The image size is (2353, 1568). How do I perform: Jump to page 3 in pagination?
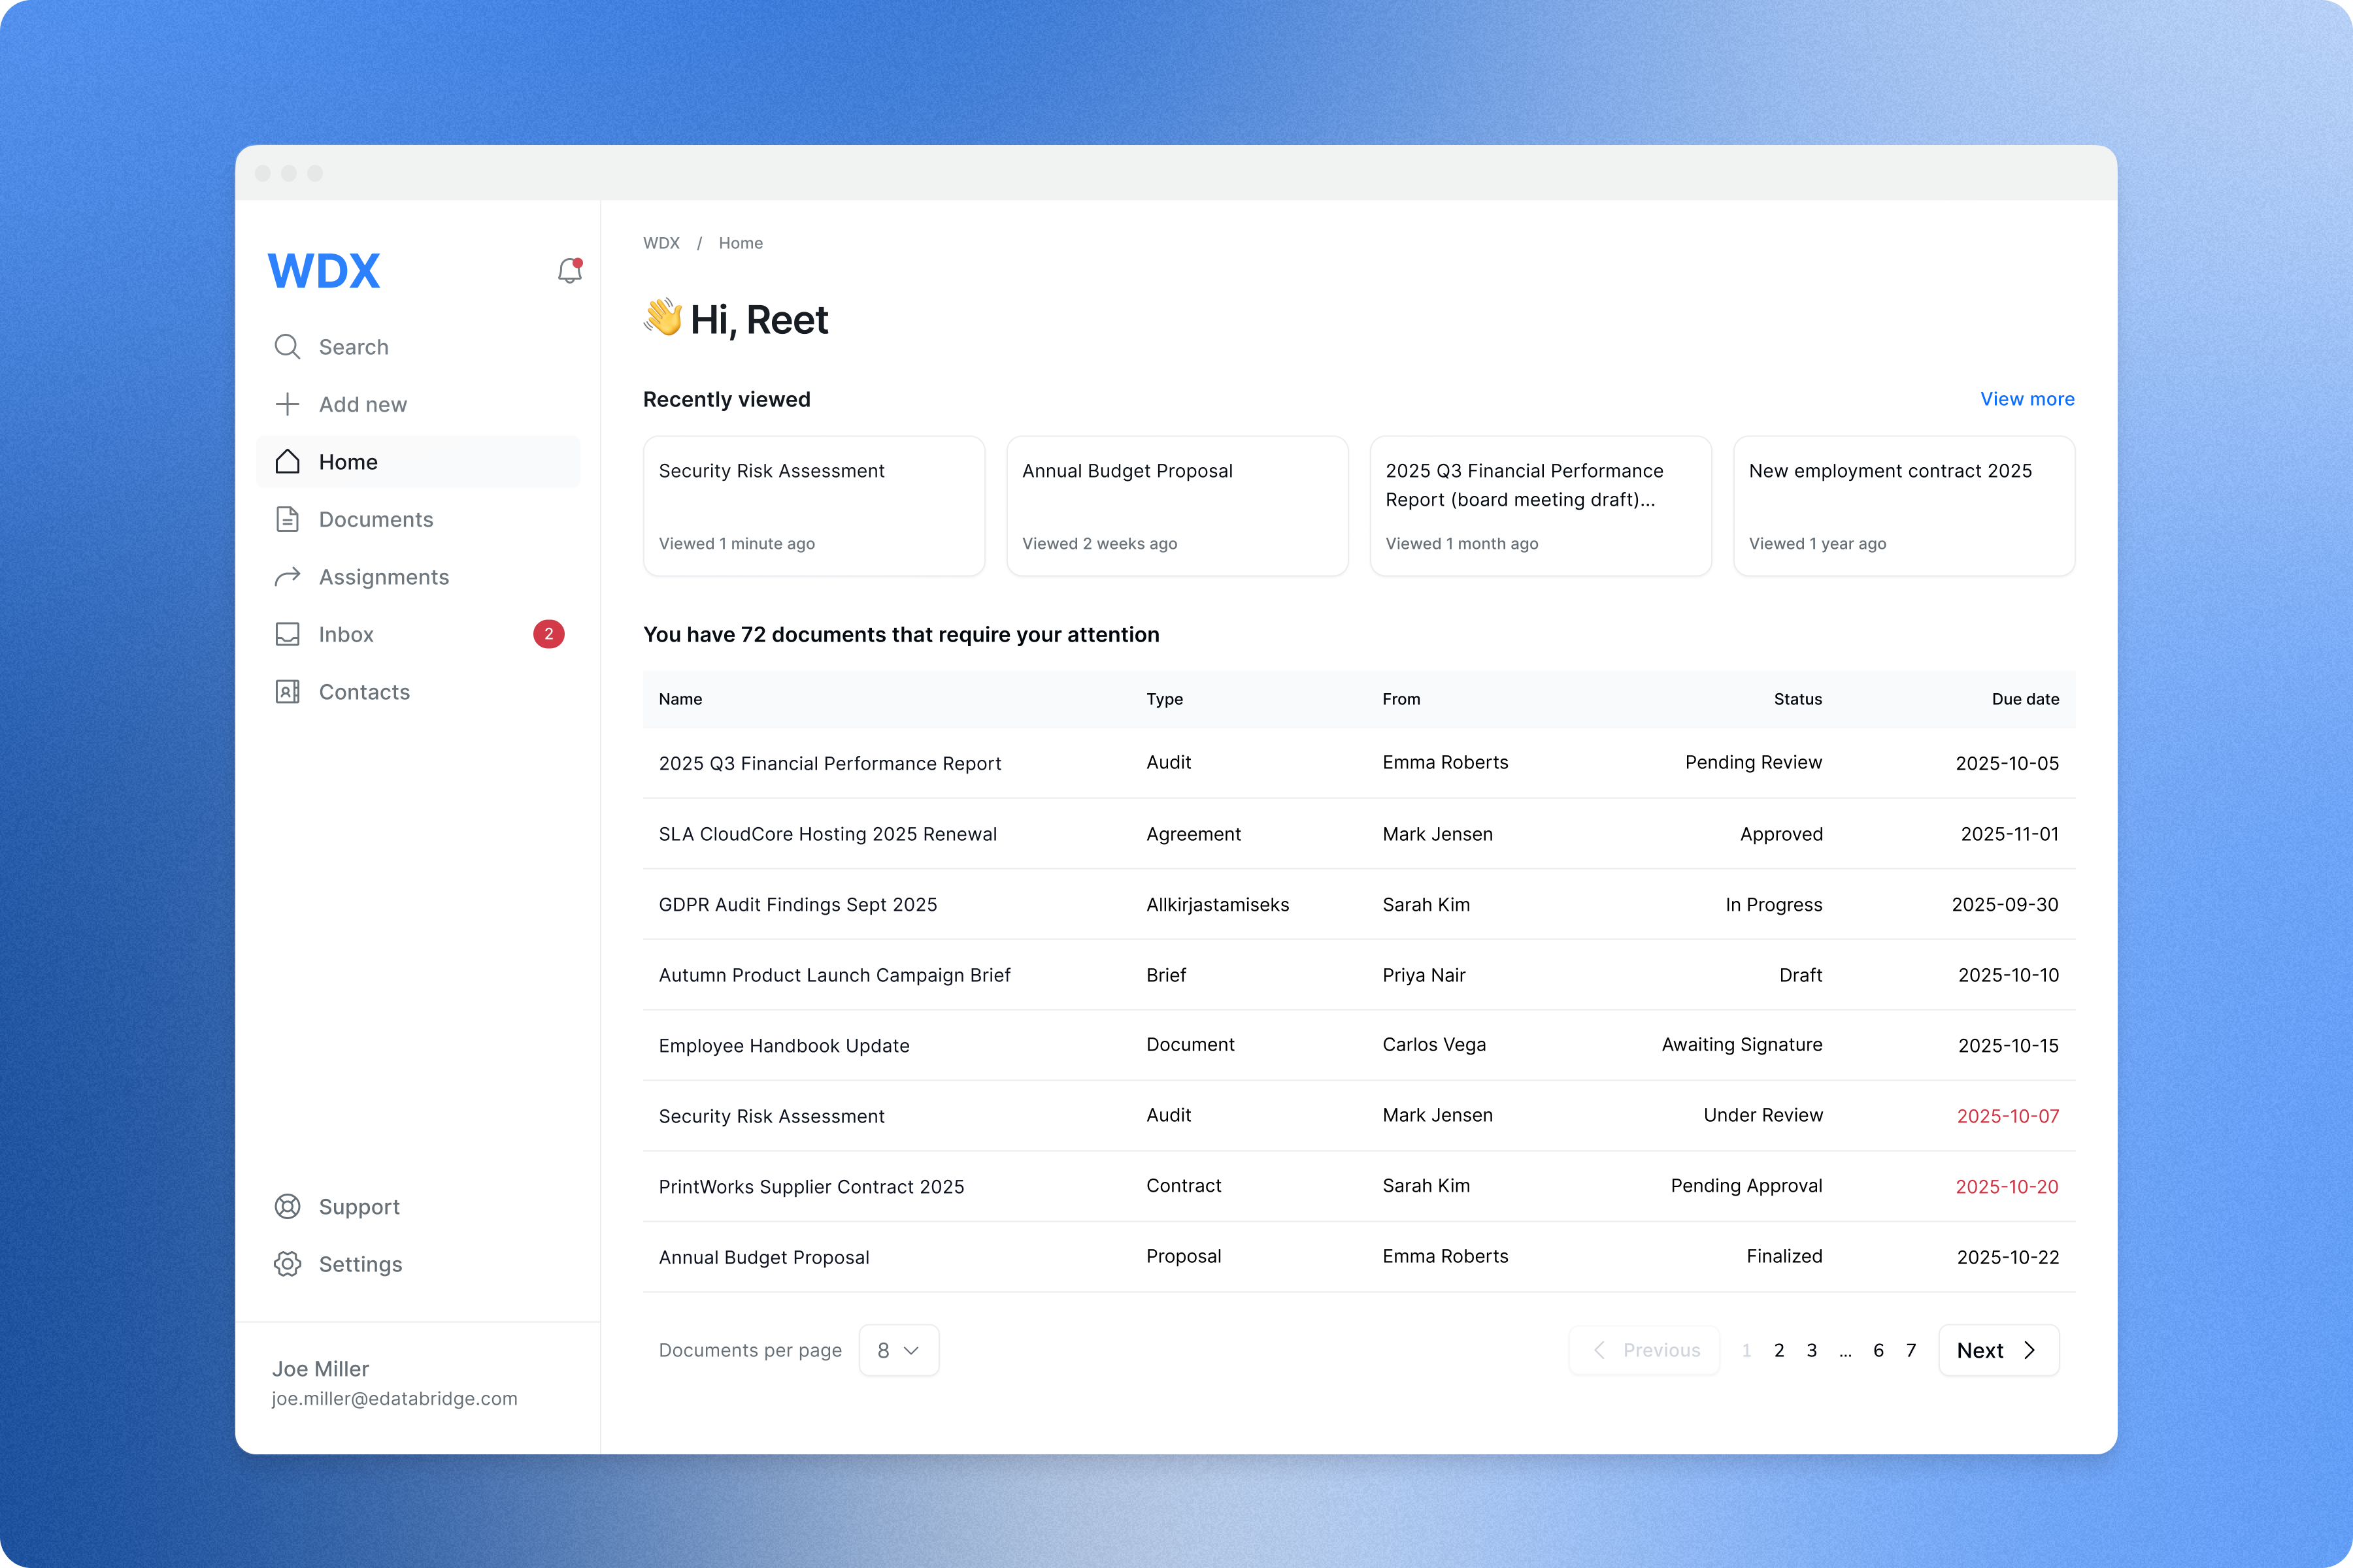(x=1812, y=1350)
